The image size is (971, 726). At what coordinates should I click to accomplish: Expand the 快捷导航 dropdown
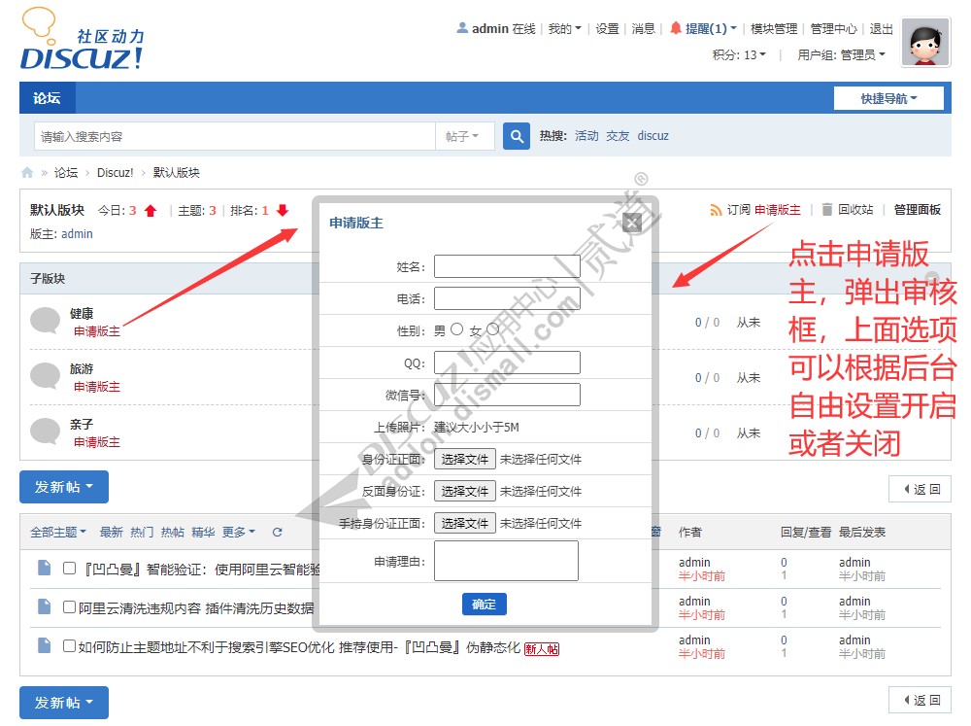pyautogui.click(x=887, y=98)
